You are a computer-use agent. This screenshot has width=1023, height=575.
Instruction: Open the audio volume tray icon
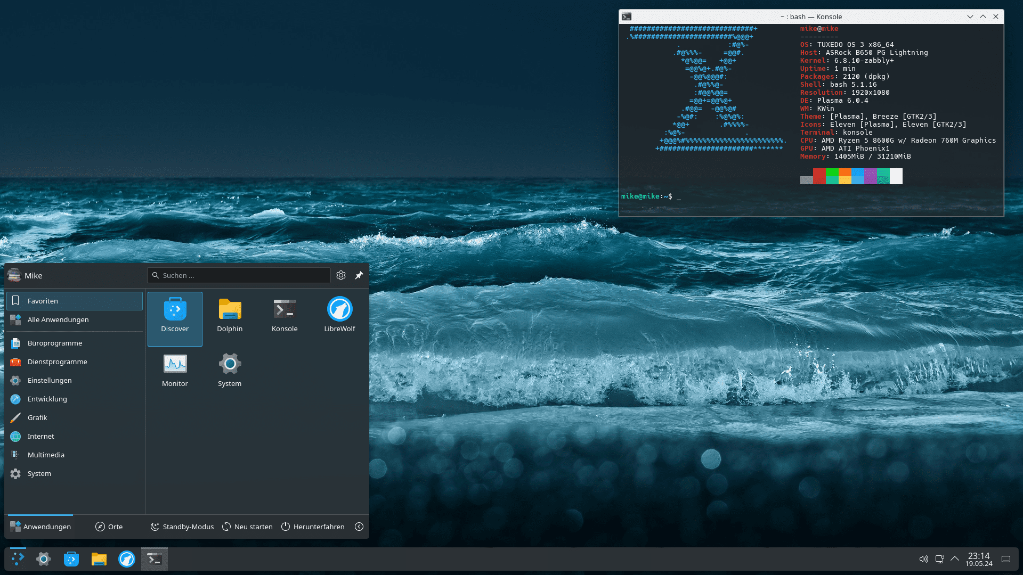coord(924,559)
